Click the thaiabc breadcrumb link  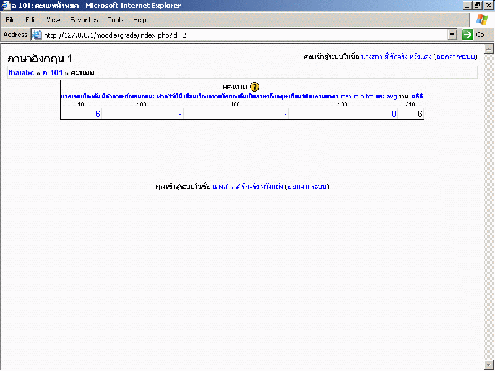click(x=21, y=72)
